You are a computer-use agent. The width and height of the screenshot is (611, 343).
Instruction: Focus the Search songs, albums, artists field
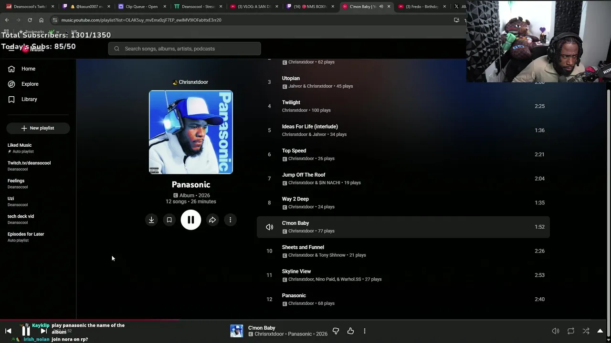(x=184, y=49)
